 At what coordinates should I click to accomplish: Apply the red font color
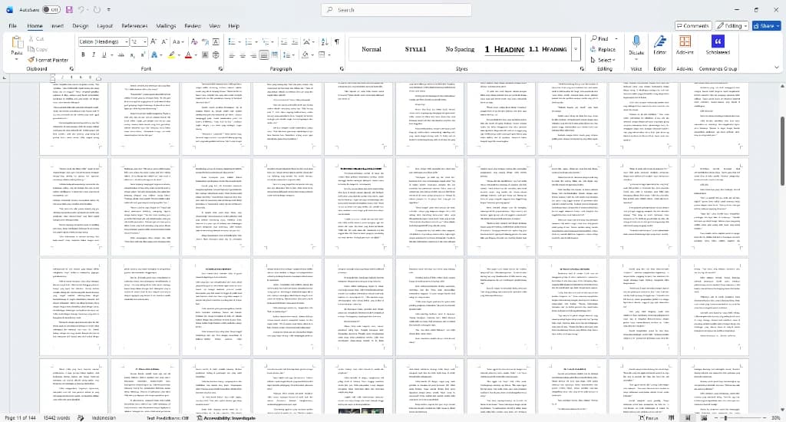click(x=188, y=55)
